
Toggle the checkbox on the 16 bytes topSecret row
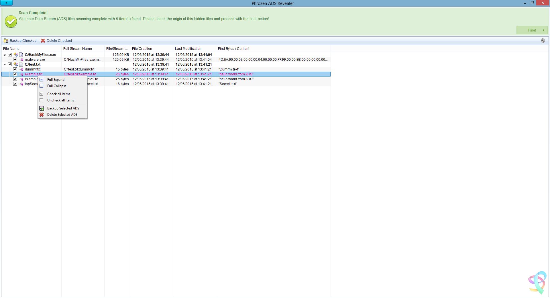(15, 84)
